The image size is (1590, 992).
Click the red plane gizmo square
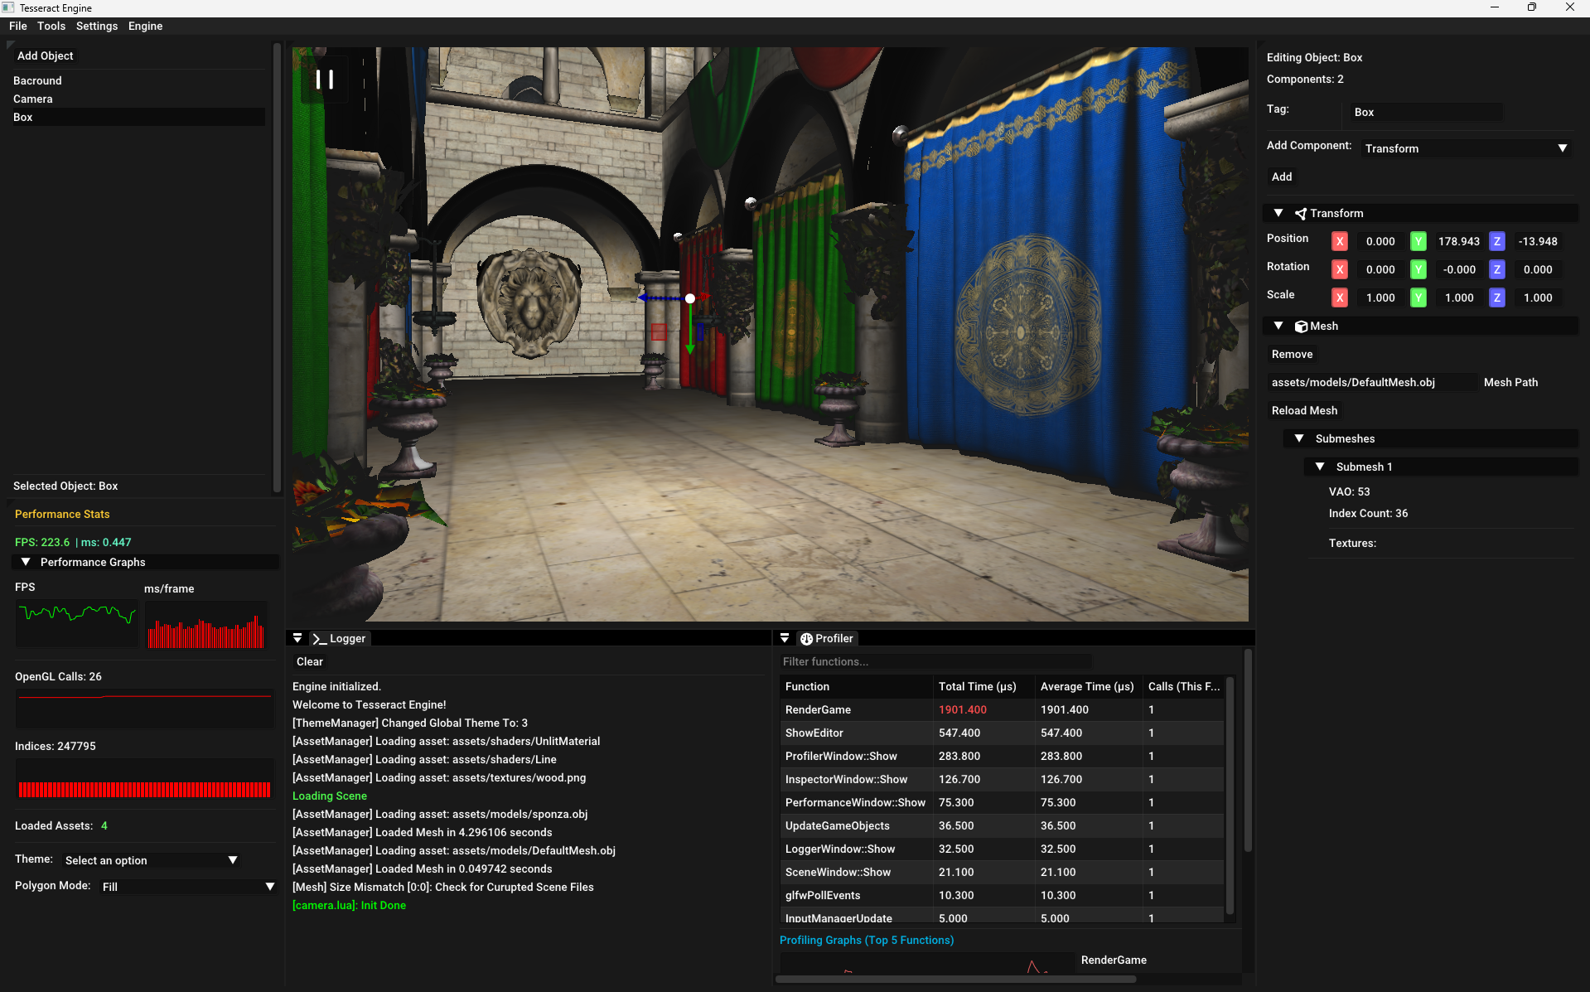pyautogui.click(x=659, y=332)
